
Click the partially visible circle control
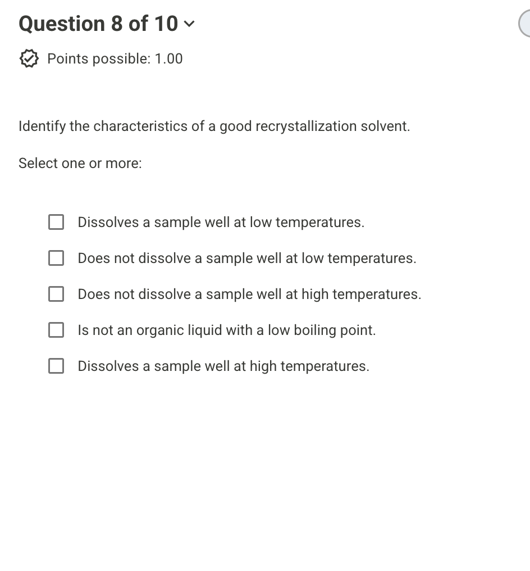[527, 24]
